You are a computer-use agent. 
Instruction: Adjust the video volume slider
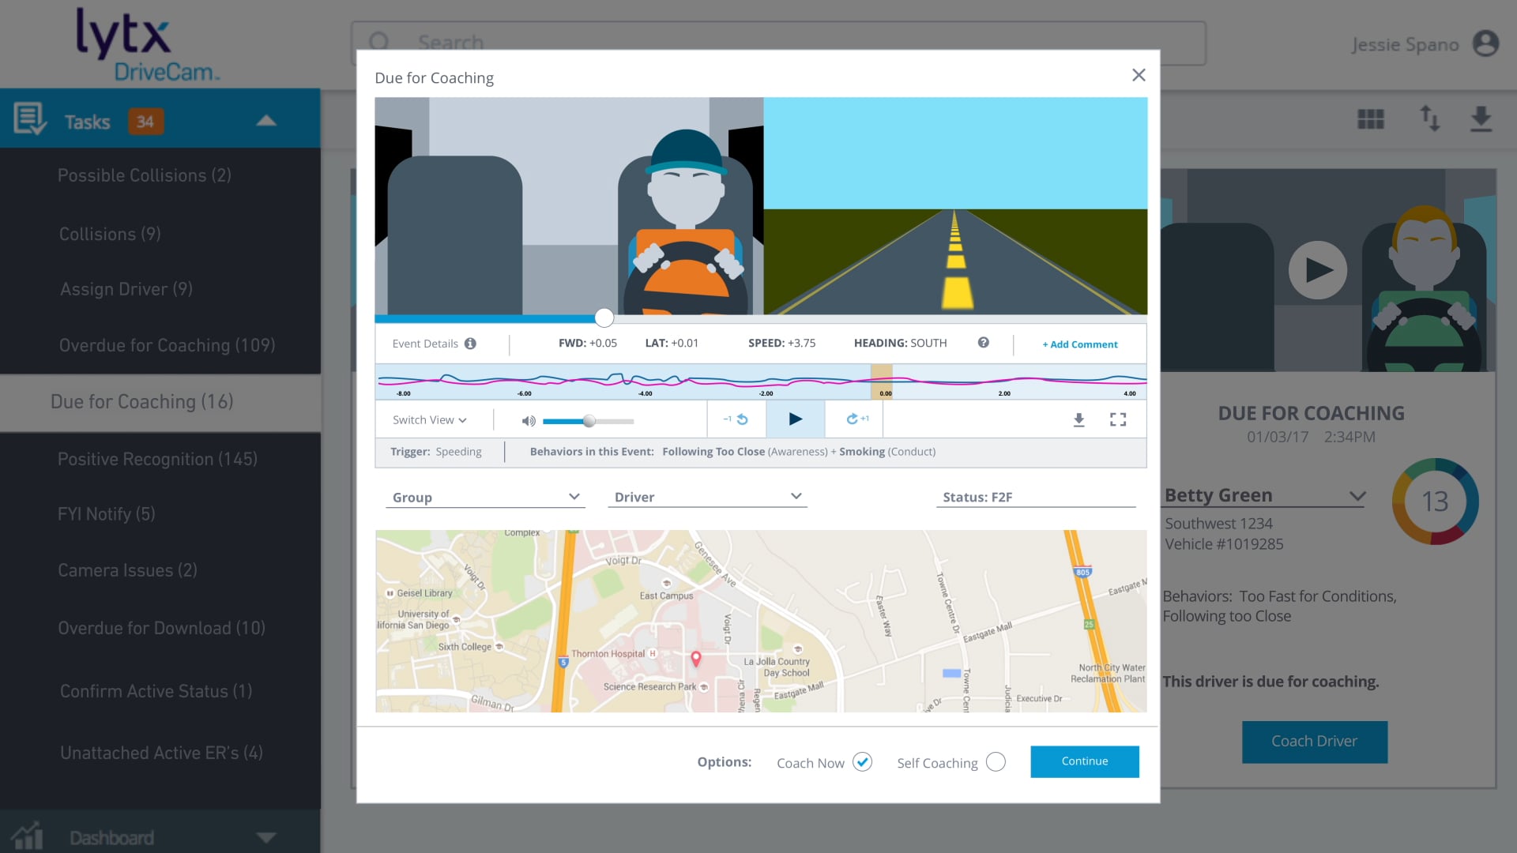click(x=588, y=421)
